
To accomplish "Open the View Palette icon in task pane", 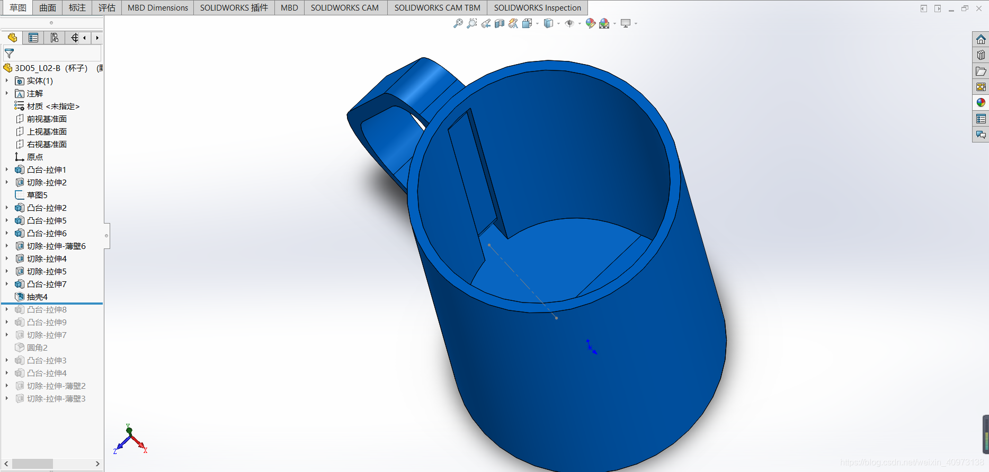I will [981, 87].
